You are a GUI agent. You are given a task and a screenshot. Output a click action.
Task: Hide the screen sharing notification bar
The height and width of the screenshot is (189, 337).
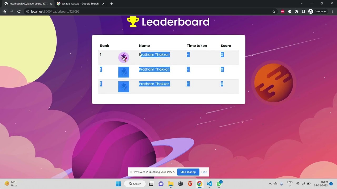(204, 172)
